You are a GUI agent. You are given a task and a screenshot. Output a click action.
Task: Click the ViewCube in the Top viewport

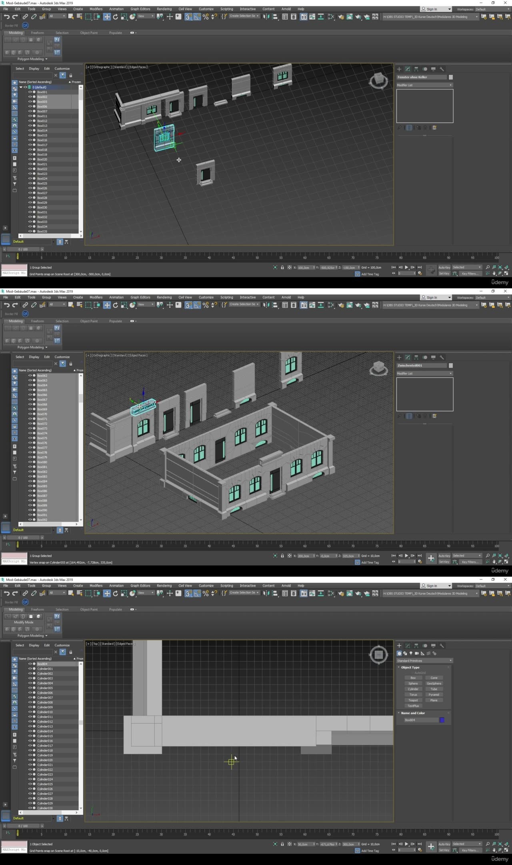click(x=378, y=655)
